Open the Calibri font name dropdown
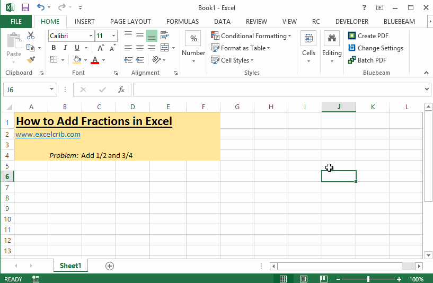 coord(90,36)
